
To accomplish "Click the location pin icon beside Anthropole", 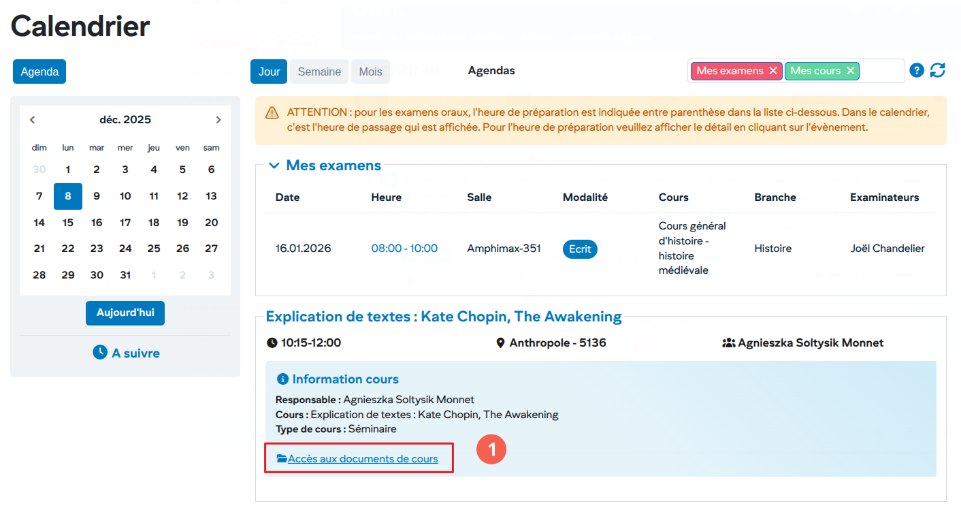I will (x=500, y=343).
